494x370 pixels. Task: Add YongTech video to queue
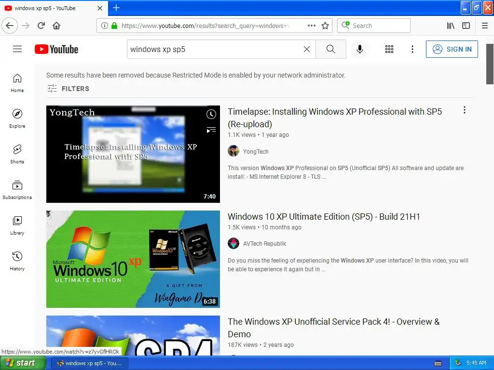click(x=211, y=130)
